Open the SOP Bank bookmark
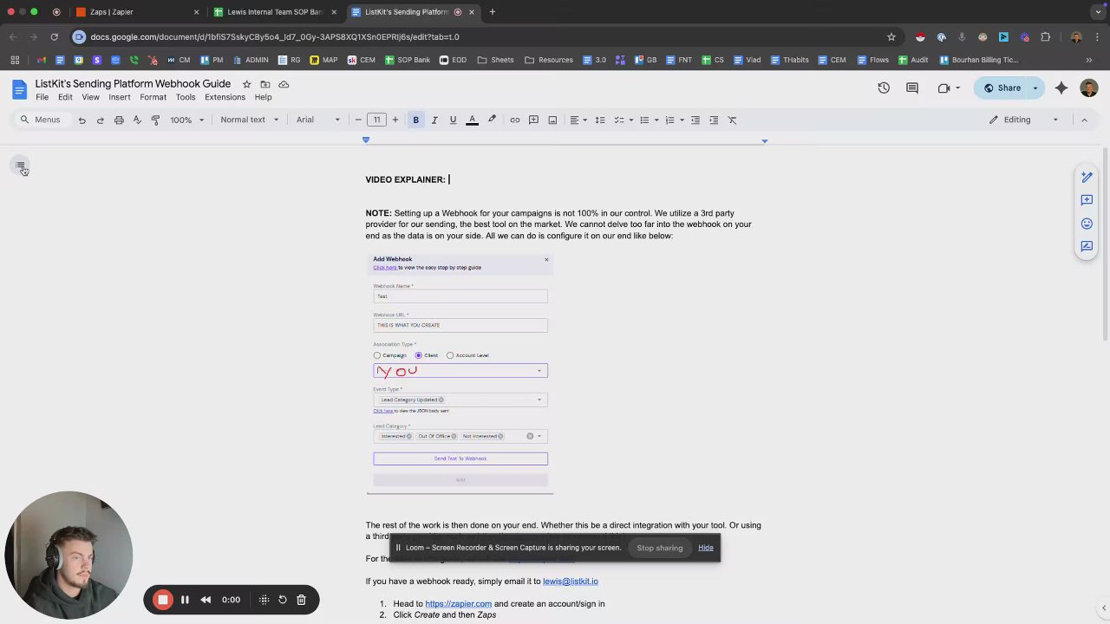The image size is (1110, 624). [407, 60]
